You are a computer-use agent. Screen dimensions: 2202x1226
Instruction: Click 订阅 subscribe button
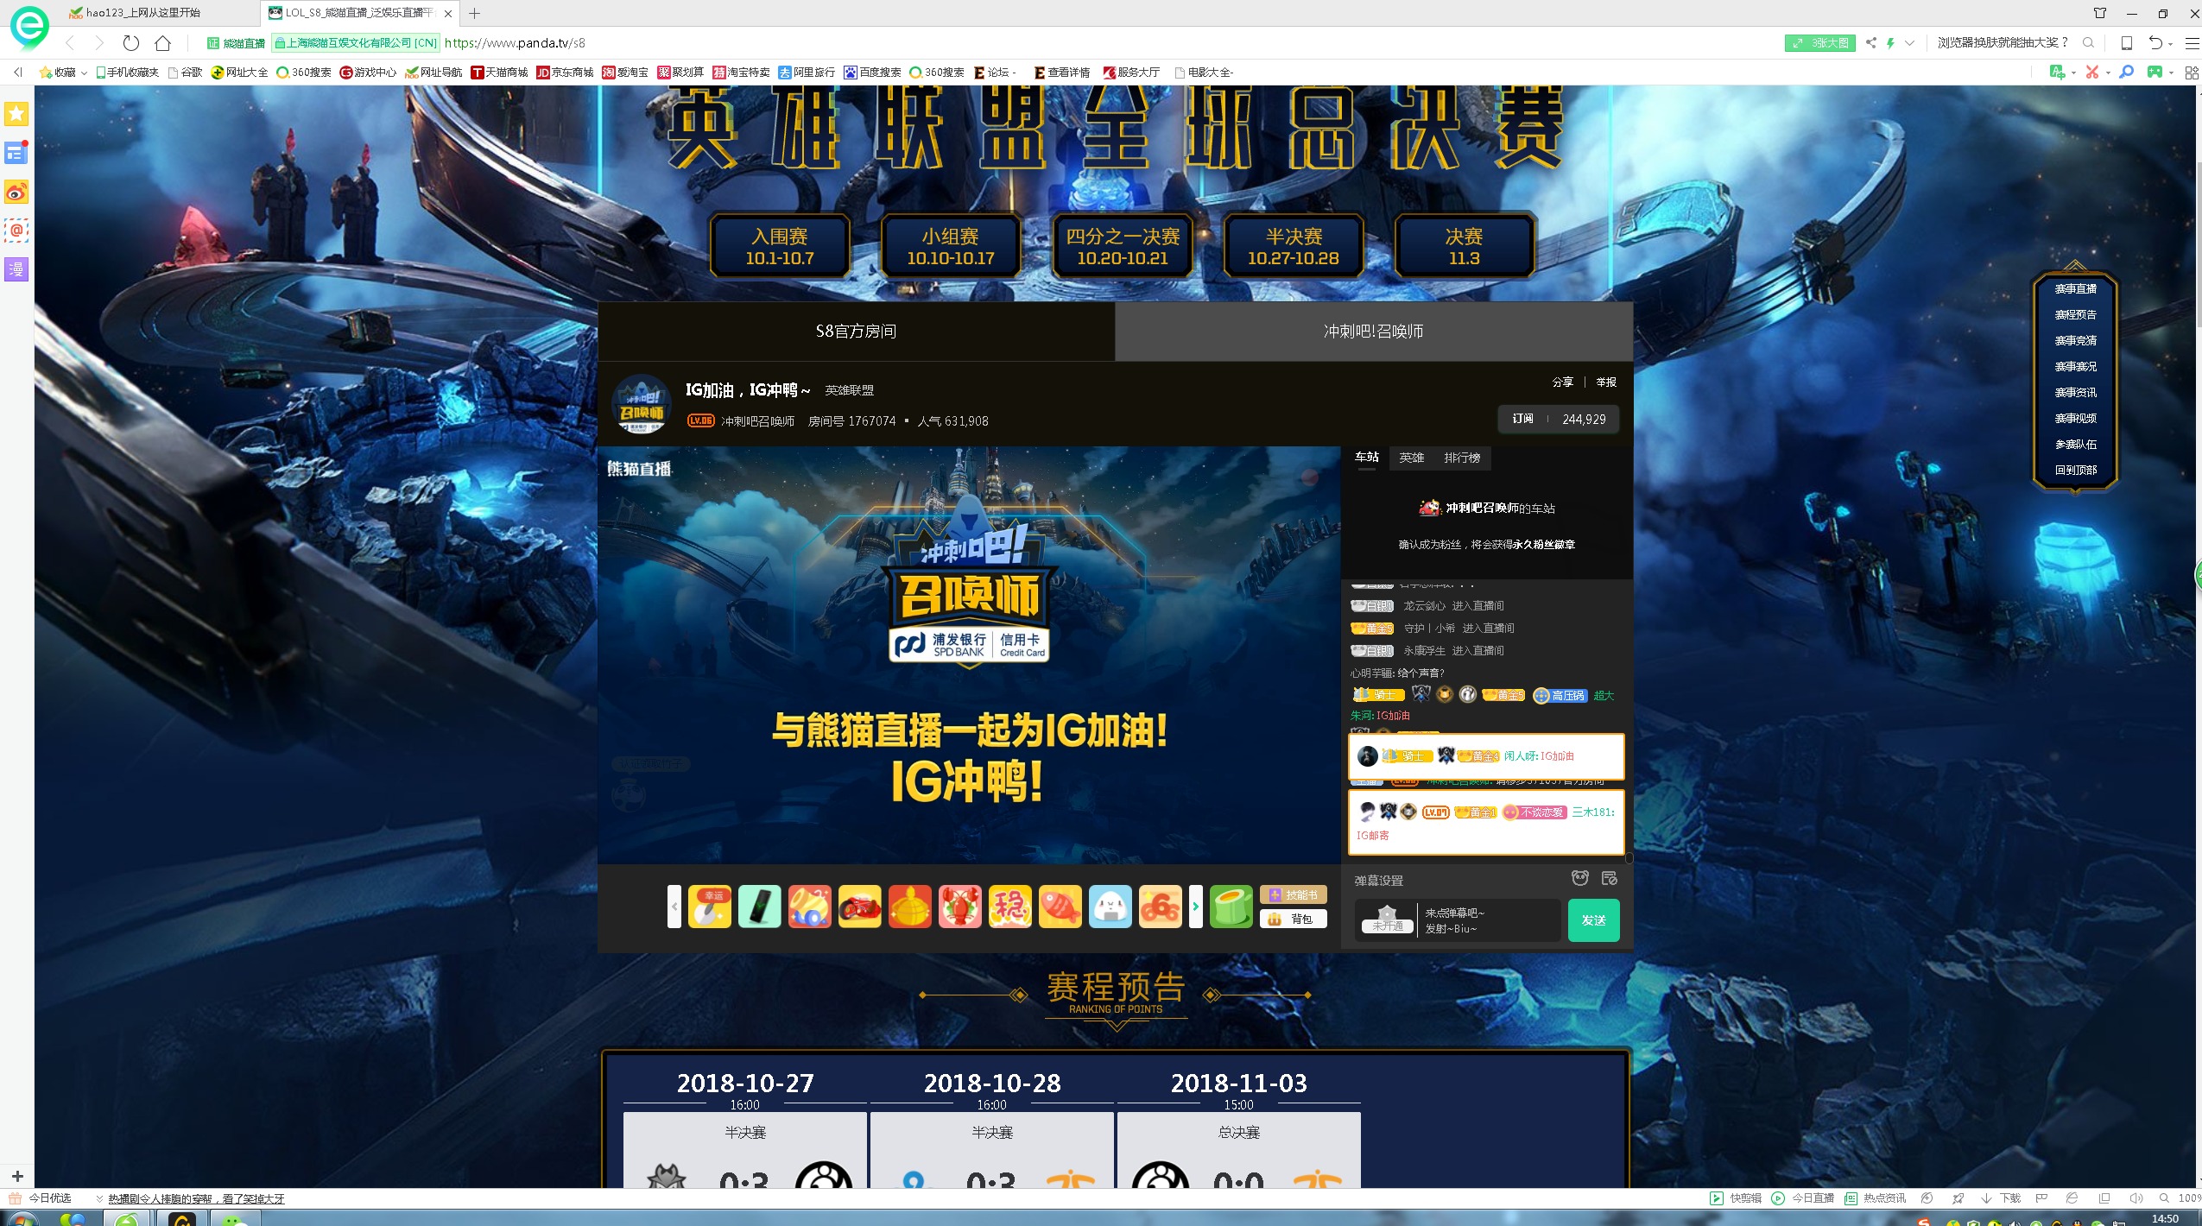click(1522, 419)
